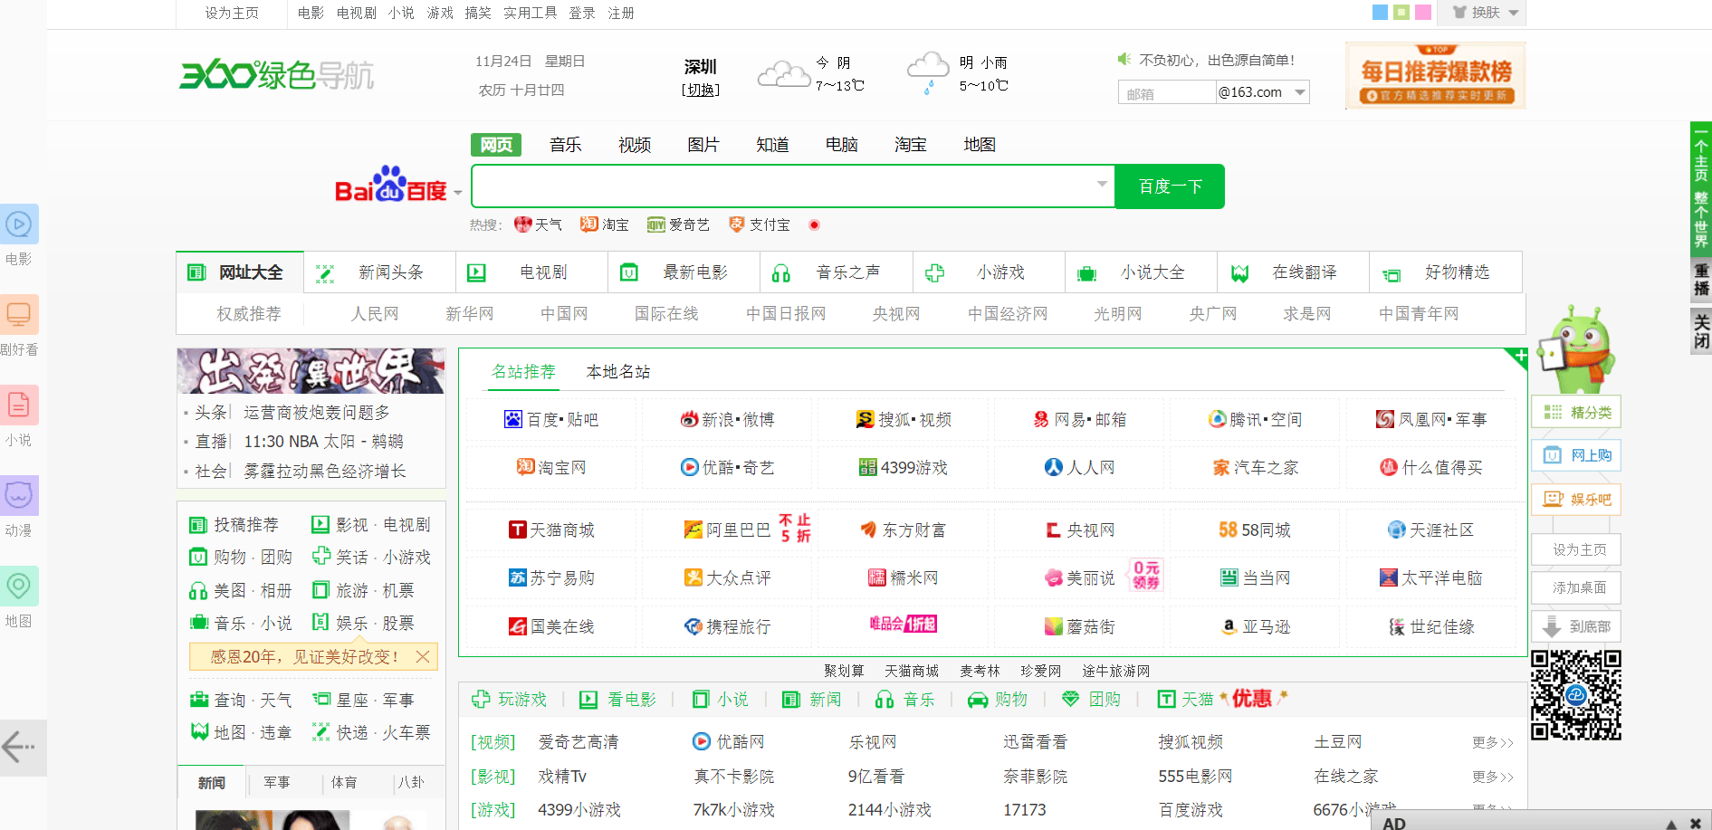Image resolution: width=1712 pixels, height=830 pixels.
Task: Open the 网上购 side button
Action: coord(1576,455)
